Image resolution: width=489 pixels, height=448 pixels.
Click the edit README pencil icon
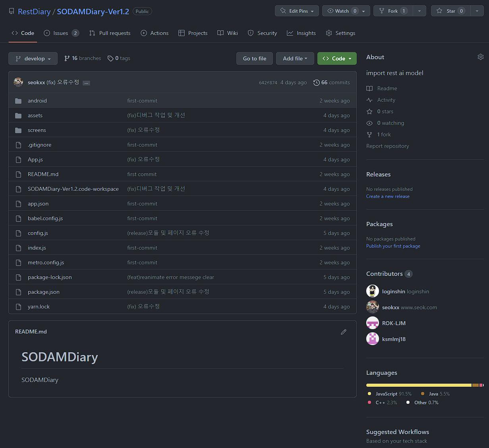344,332
